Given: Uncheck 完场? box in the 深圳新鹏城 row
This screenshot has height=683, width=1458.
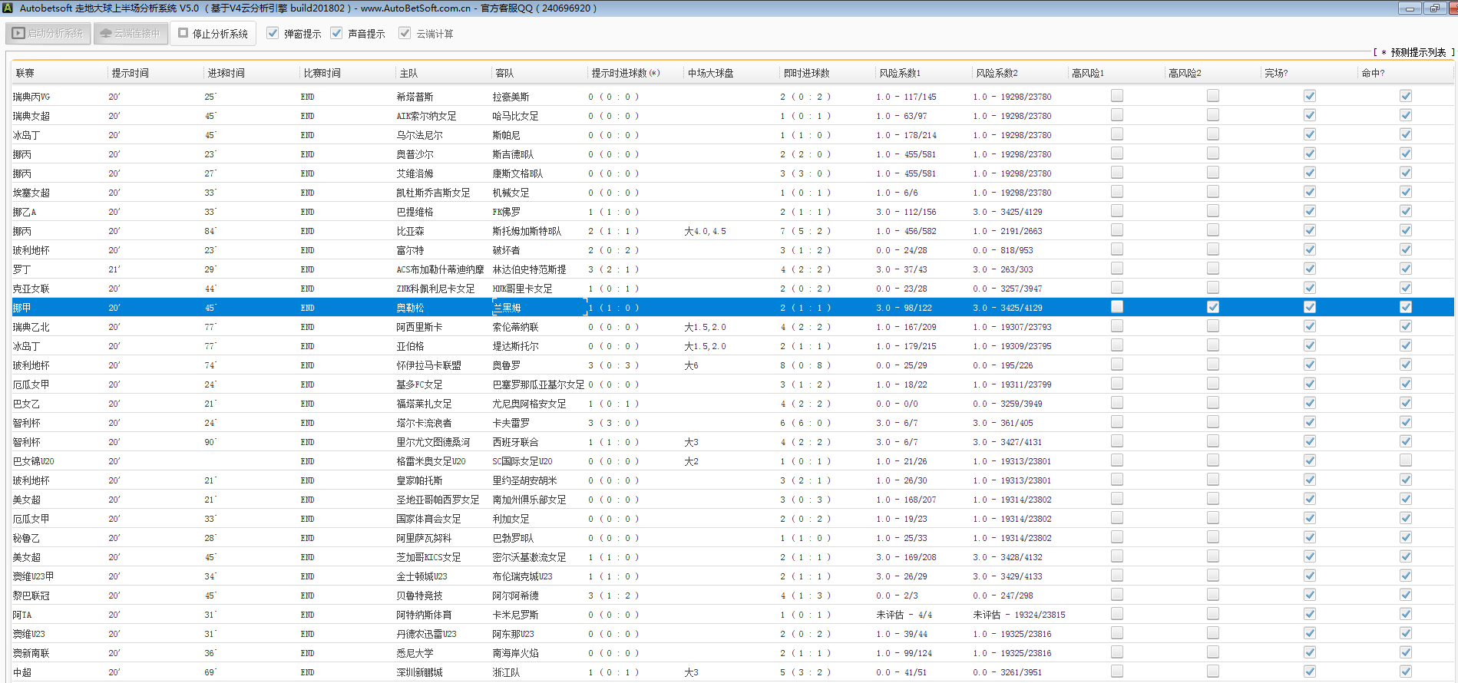Looking at the screenshot, I should pyautogui.click(x=1309, y=671).
